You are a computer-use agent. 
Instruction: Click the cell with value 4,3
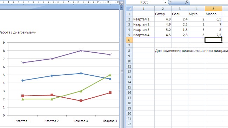point(163,19)
